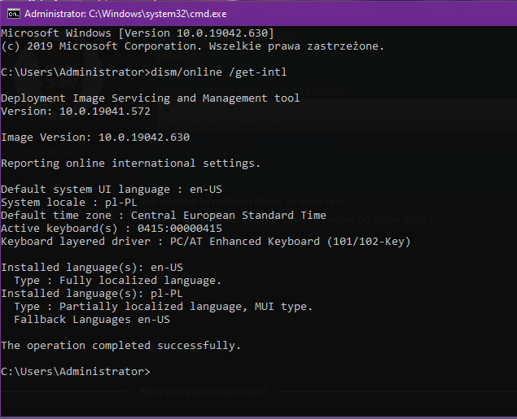The height and width of the screenshot is (419, 517).
Task: Click the Installed language(s): en-US line
Action: [x=91, y=268]
